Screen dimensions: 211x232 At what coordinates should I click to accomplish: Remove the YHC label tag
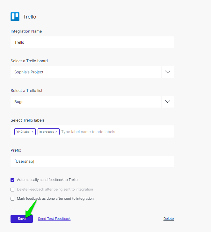tap(33, 132)
